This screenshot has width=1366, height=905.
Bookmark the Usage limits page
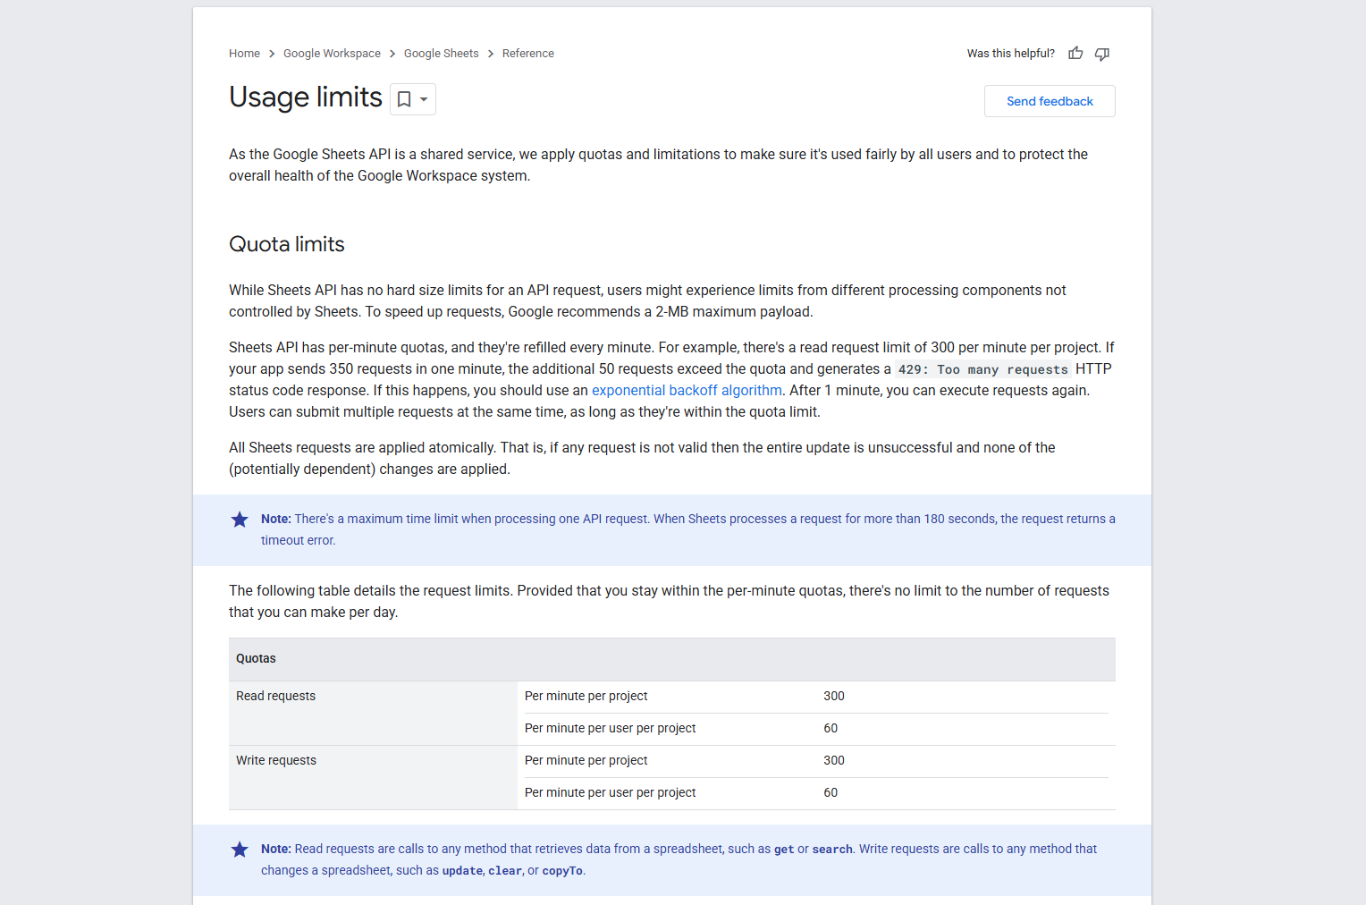click(x=404, y=99)
